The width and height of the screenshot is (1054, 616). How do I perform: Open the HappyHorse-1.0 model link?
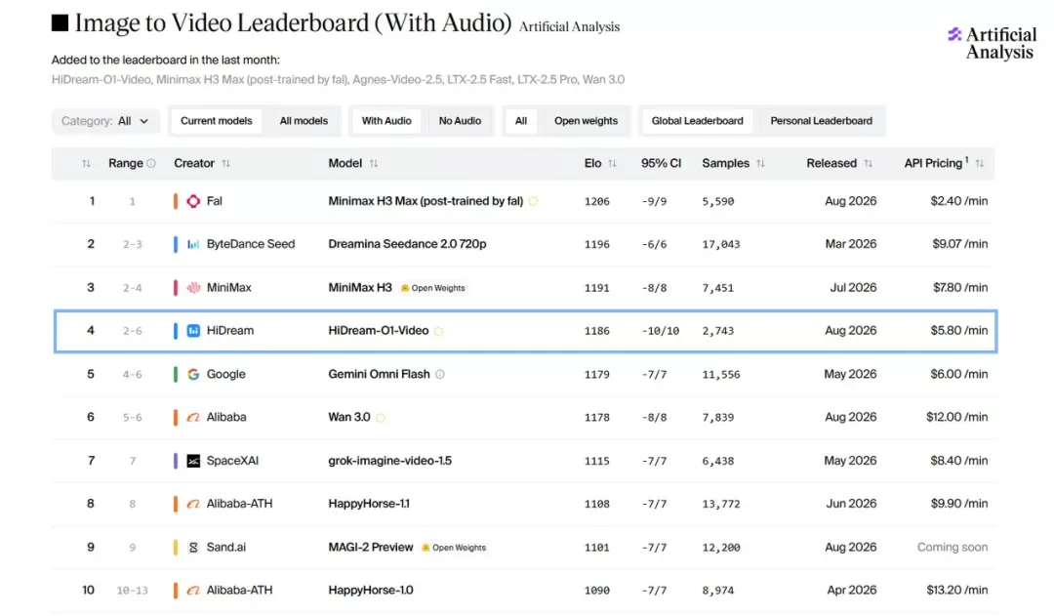point(371,591)
